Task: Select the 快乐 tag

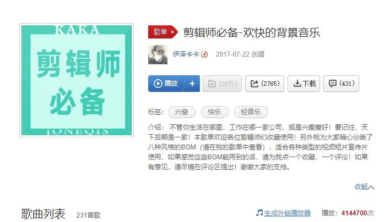Action: tap(215, 112)
